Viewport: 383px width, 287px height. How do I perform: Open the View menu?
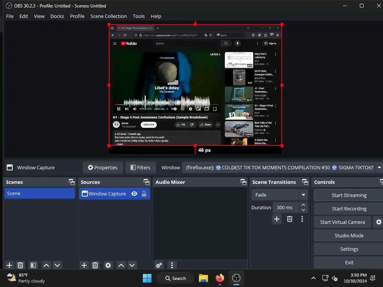pyautogui.click(x=39, y=16)
